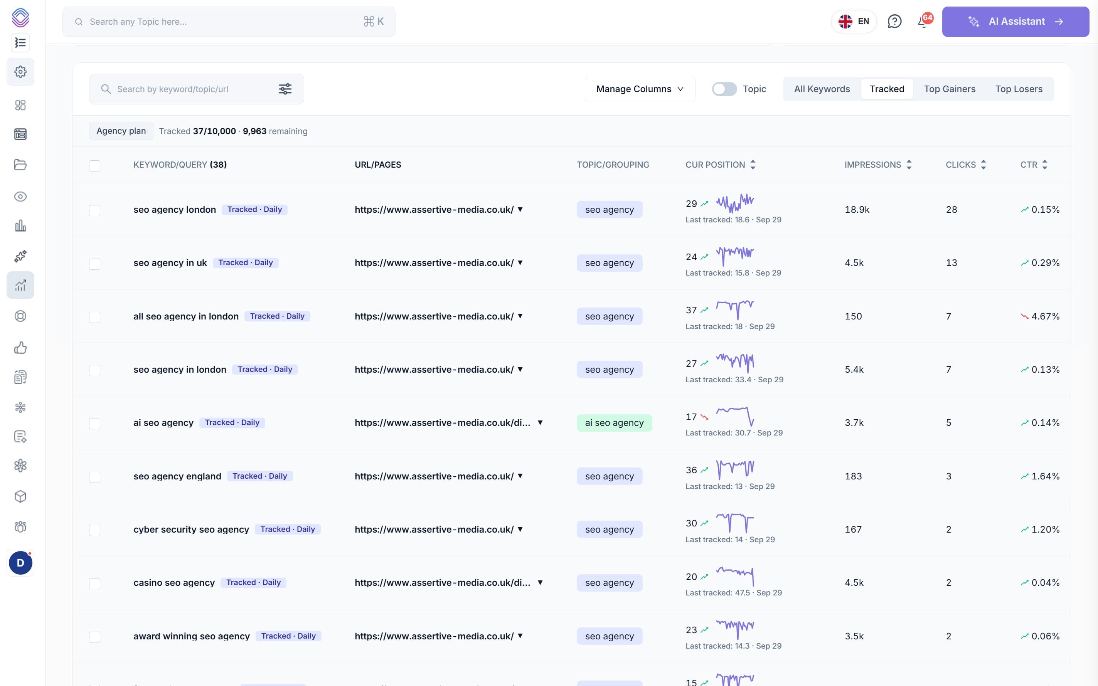This screenshot has width=1098, height=686.
Task: Click the Agency plan badge
Action: tap(121, 131)
